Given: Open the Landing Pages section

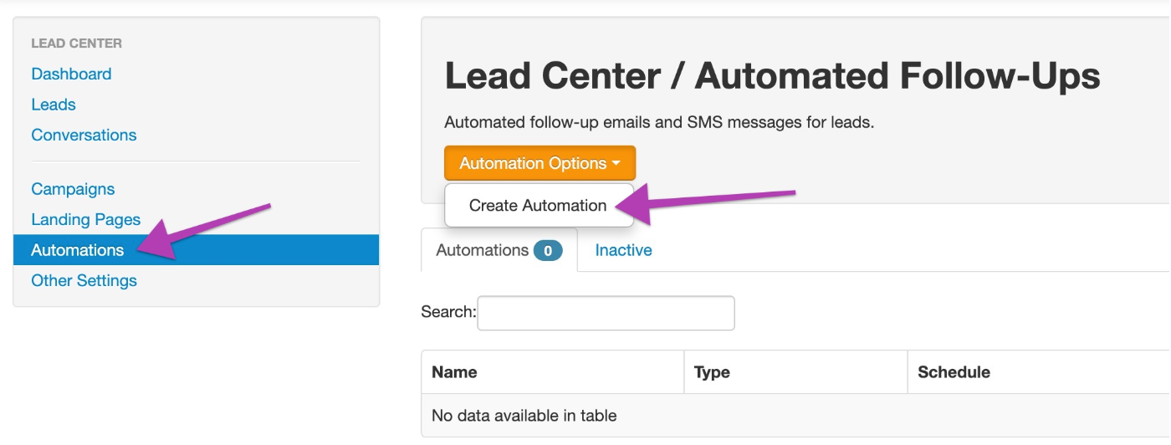Looking at the screenshot, I should click(85, 219).
